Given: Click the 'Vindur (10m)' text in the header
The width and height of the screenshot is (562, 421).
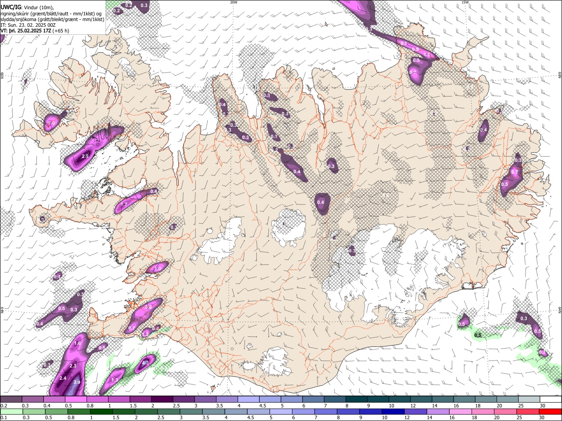Looking at the screenshot, I should [37, 8].
